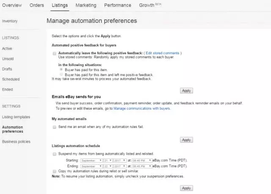Open Ending month dropdown
This screenshot has height=194, width=271.
91,166
